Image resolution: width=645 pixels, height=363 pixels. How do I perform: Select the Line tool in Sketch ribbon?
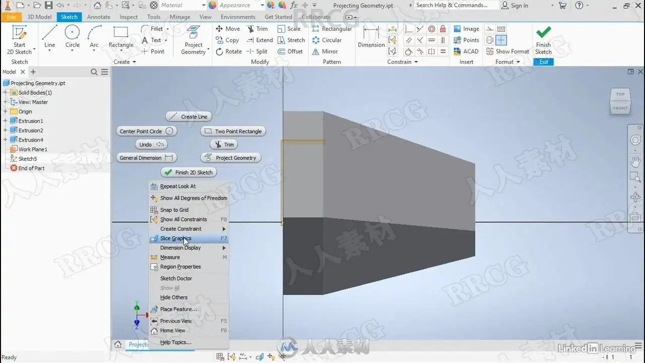(x=49, y=37)
